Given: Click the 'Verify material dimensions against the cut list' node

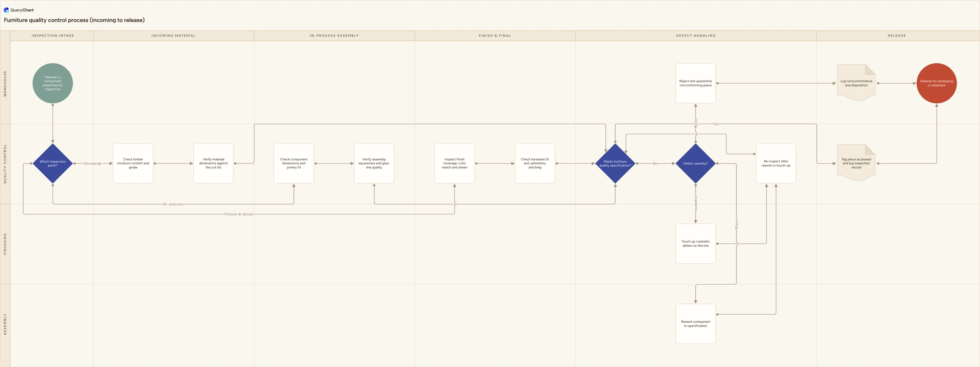Looking at the screenshot, I should point(213,163).
